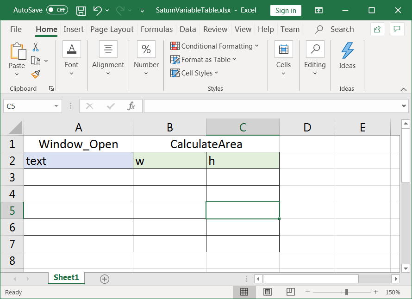The width and height of the screenshot is (412, 299).
Task: Click the zoom in plus button
Action: (x=376, y=292)
